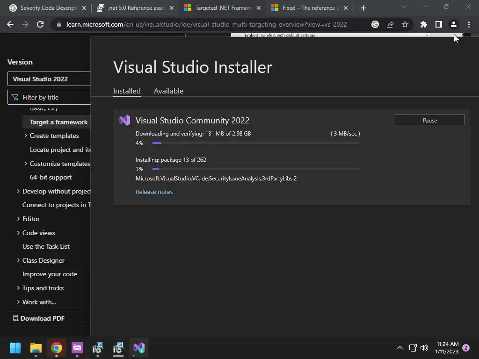Image resolution: width=479 pixels, height=359 pixels.
Task: Open the Chrome extensions puzzle icon
Action: pyautogui.click(x=423, y=24)
